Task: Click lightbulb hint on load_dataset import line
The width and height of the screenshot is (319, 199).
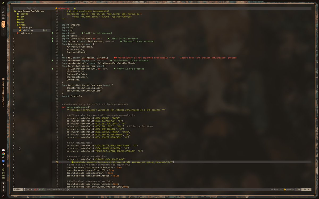Action: (x=53, y=41)
